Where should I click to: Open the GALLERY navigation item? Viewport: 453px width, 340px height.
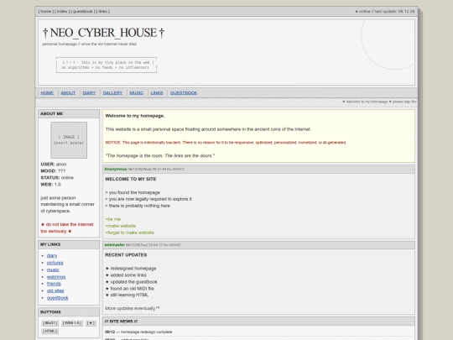(x=112, y=93)
